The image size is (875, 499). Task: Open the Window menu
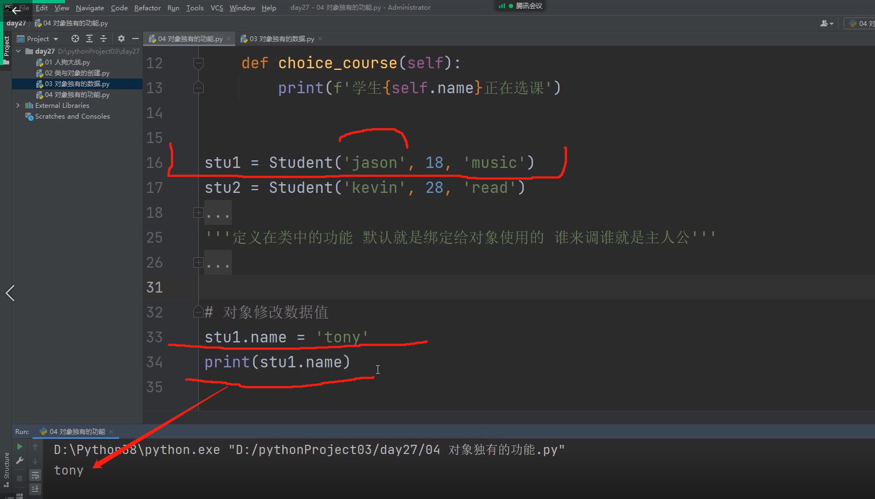coord(242,8)
